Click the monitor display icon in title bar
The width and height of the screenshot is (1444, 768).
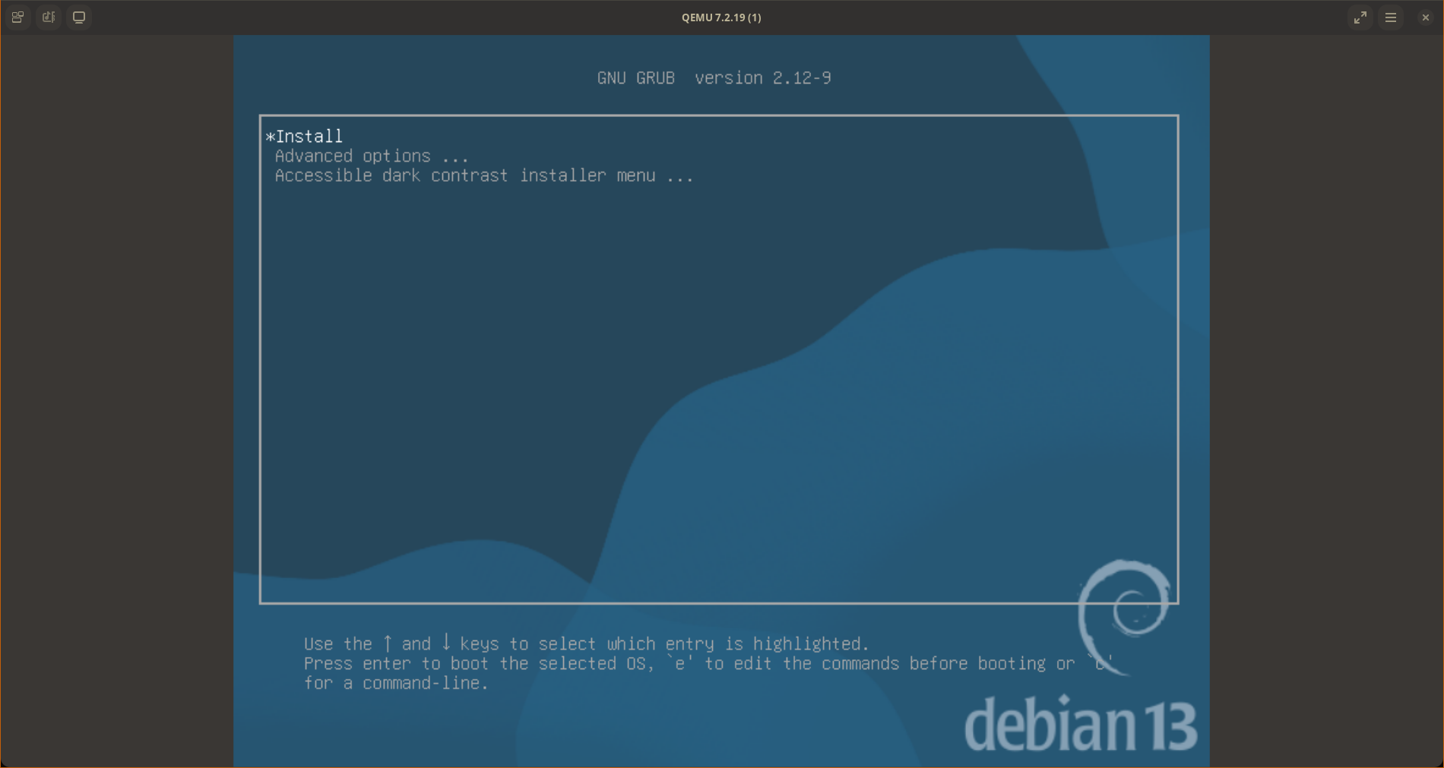point(79,17)
